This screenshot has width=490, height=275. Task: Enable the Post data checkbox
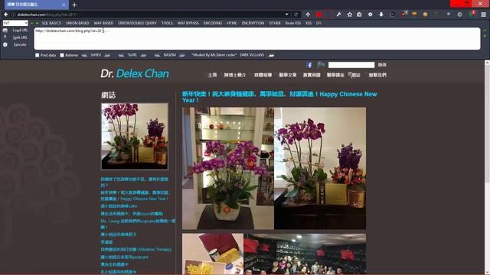(38, 55)
